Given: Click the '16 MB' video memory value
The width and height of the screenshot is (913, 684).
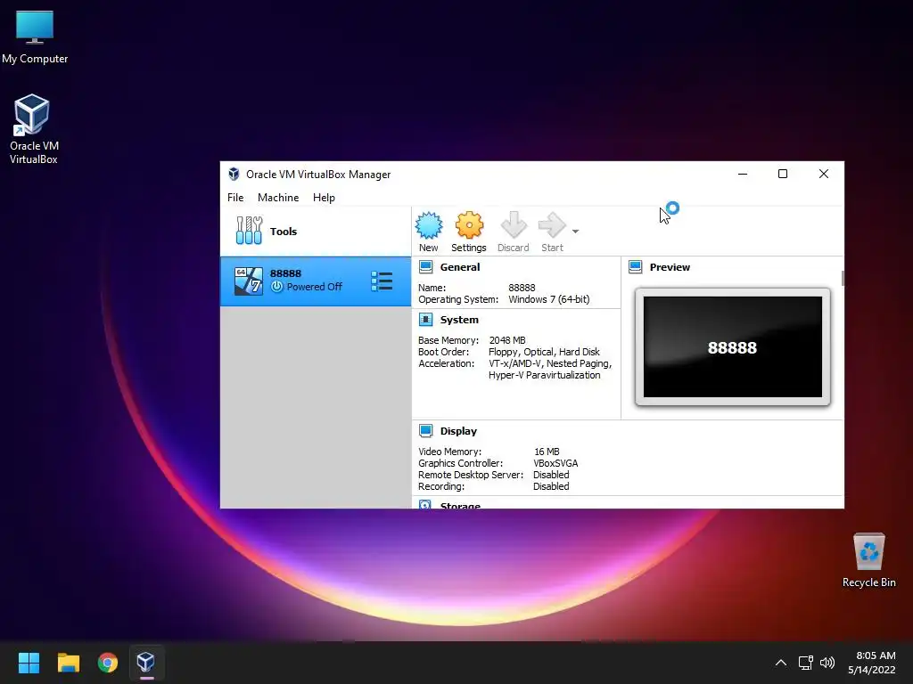Looking at the screenshot, I should [x=547, y=452].
